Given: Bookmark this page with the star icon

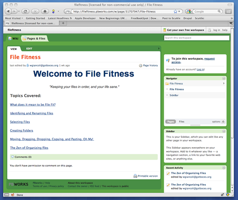Looking at the screenshot, I should point(176,11).
